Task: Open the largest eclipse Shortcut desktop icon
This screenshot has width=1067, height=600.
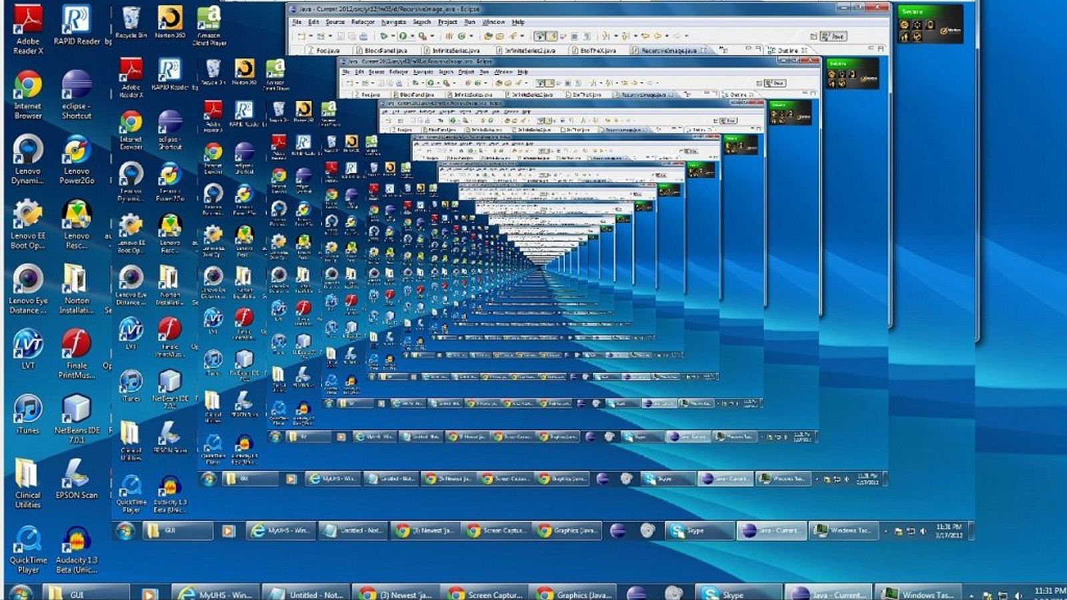Action: [76, 86]
